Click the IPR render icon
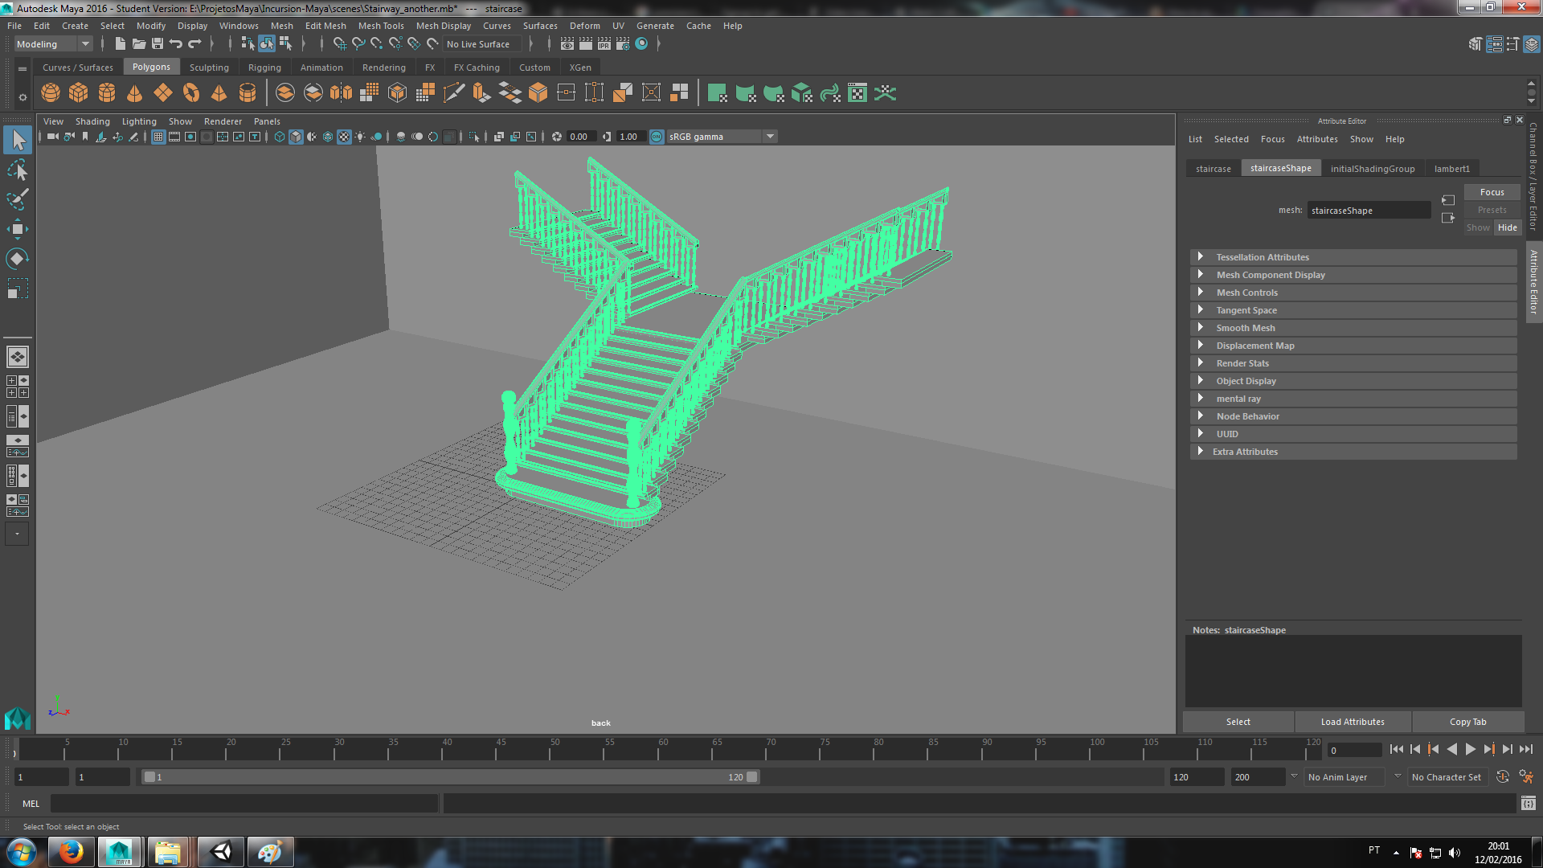 click(x=604, y=44)
